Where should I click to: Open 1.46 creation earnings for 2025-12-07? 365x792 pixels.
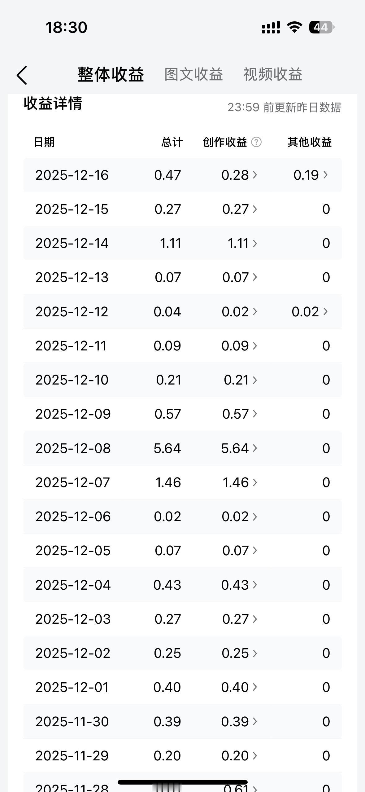pos(240,482)
